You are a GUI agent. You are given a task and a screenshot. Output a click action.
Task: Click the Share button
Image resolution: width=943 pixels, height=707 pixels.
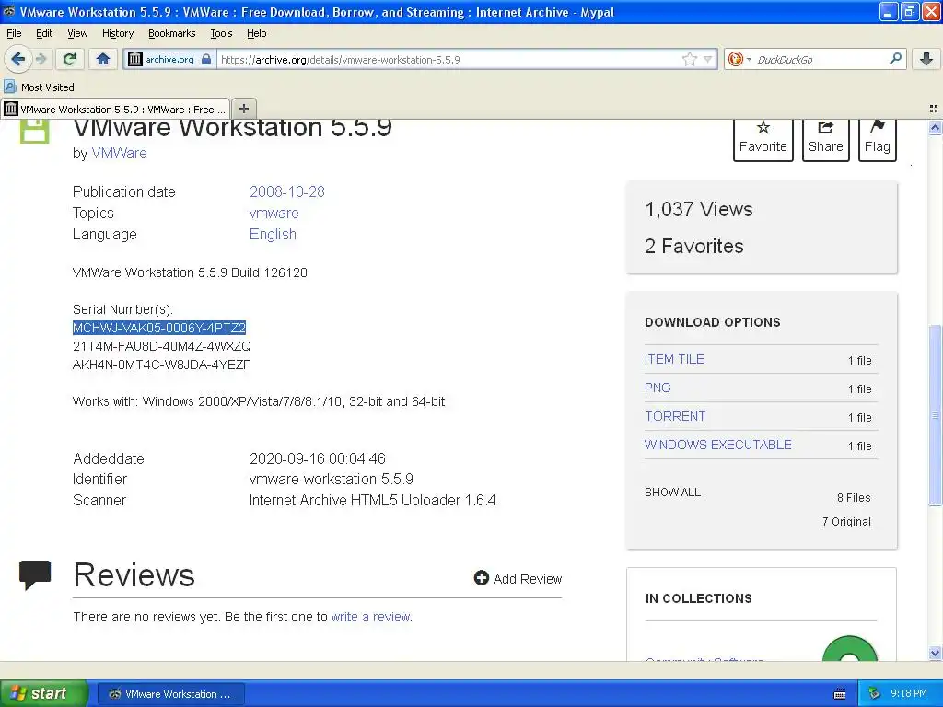click(826, 139)
